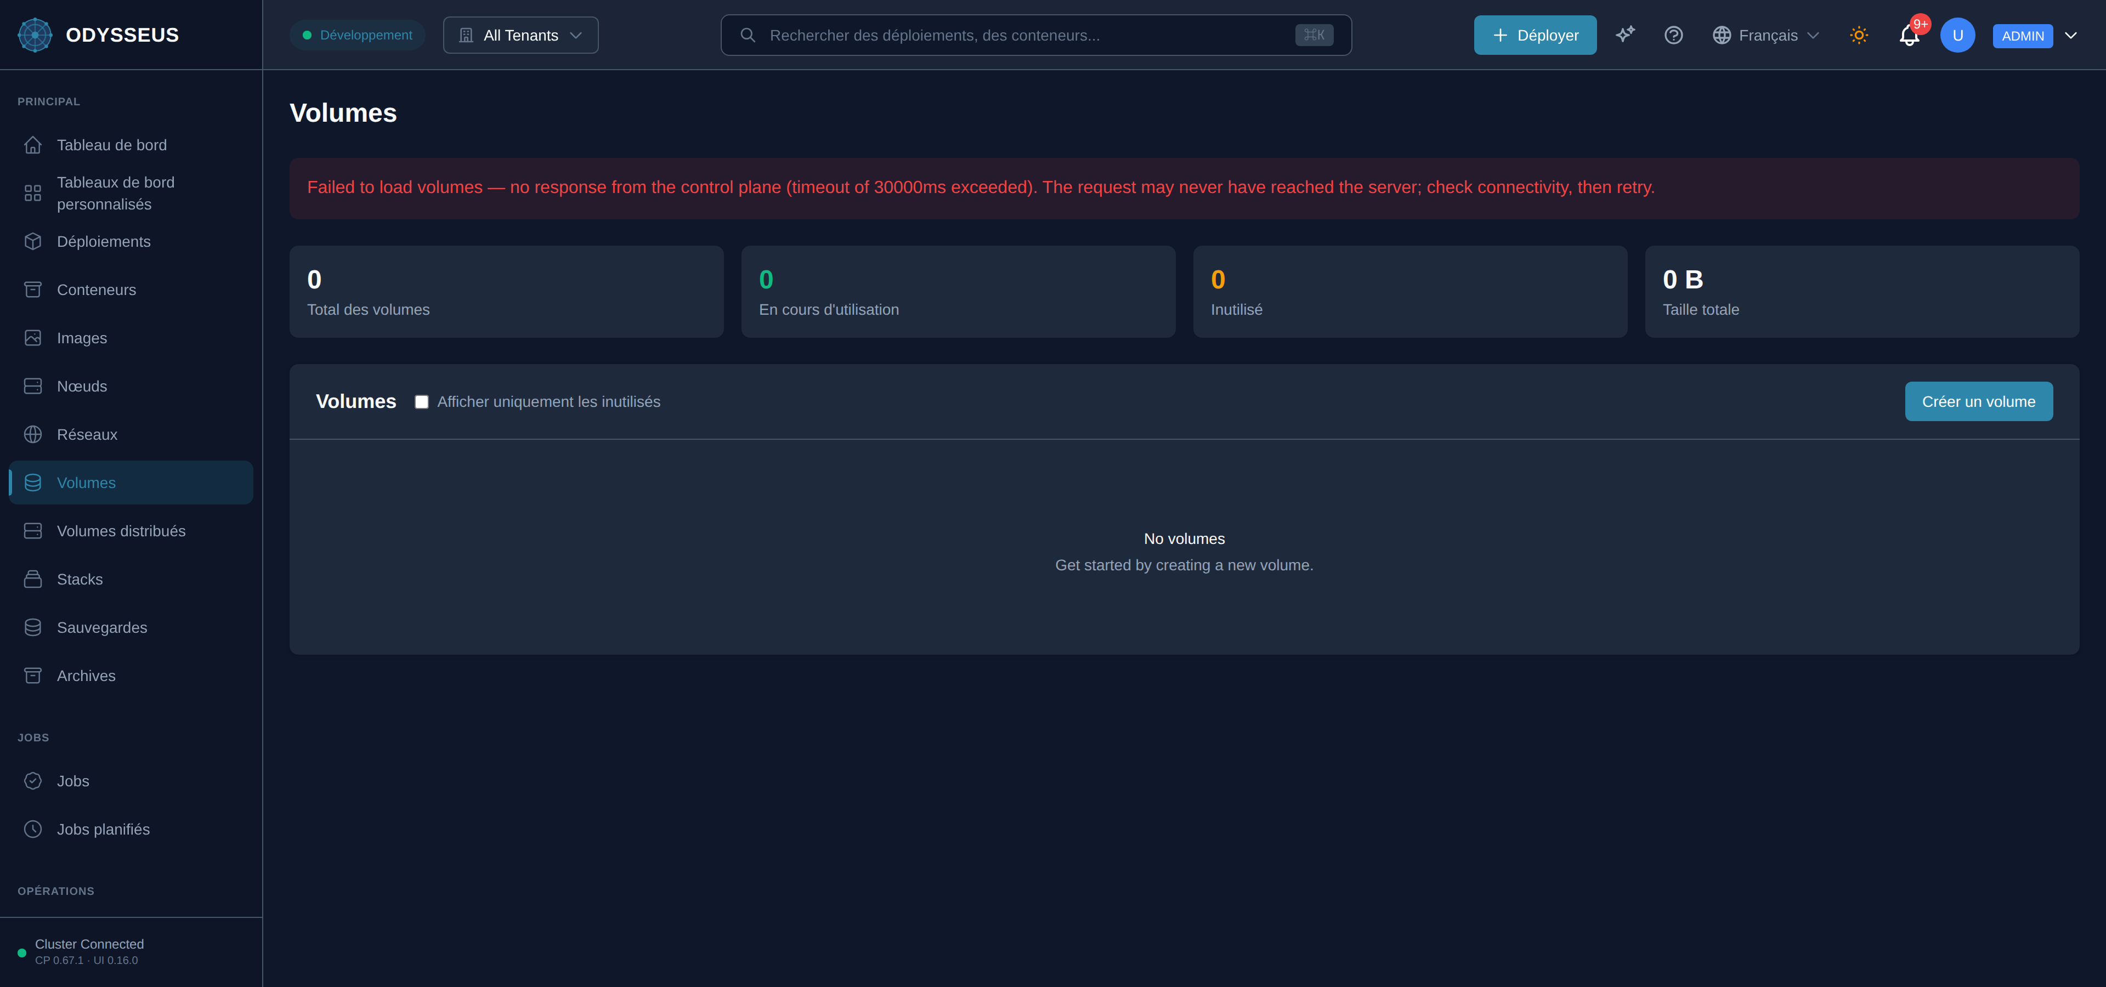Click the Déployer button
Viewport: 2106px width, 987px height.
click(1535, 35)
